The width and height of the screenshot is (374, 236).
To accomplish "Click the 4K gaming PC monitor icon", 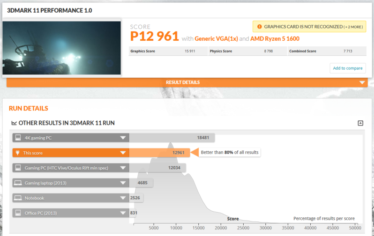I will (x=18, y=138).
